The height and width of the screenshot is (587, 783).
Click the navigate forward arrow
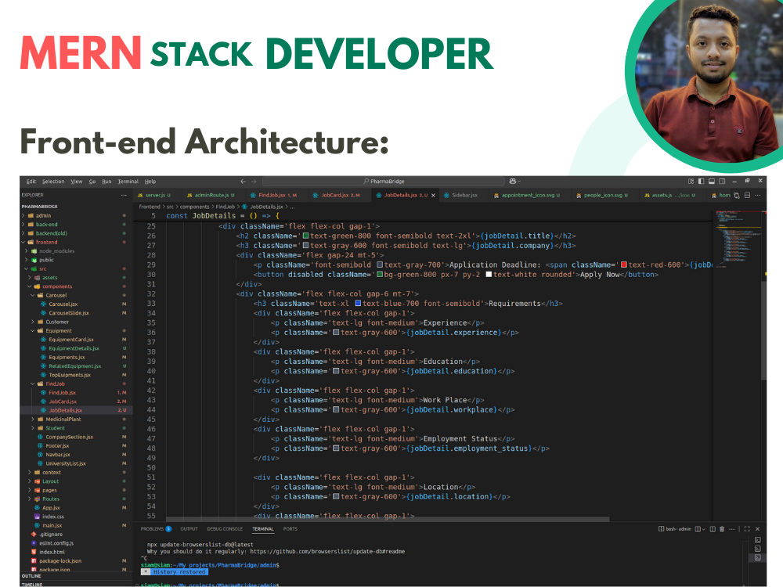click(x=254, y=182)
